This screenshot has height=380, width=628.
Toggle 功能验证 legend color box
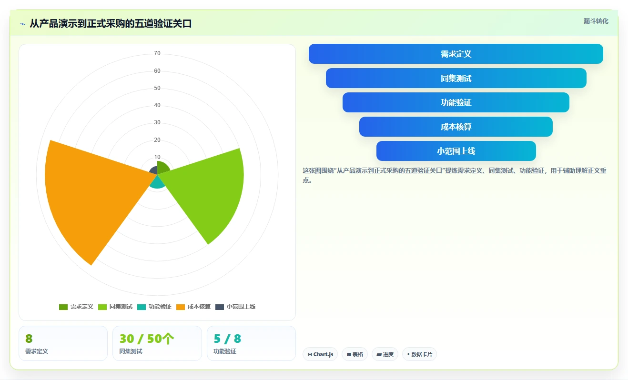(x=142, y=307)
